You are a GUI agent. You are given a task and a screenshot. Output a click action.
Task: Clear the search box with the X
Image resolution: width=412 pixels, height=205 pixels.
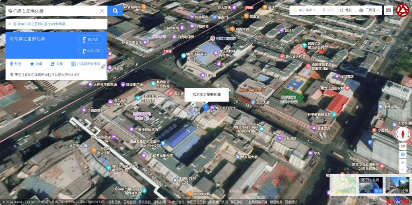(x=102, y=11)
